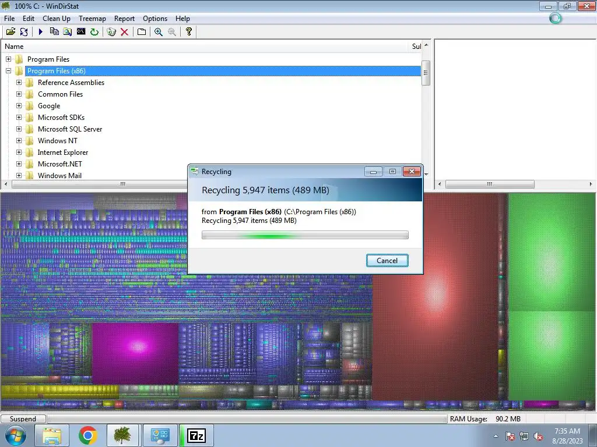597x447 pixels.
Task: Select the Common Files row
Action: pyautogui.click(x=60, y=94)
